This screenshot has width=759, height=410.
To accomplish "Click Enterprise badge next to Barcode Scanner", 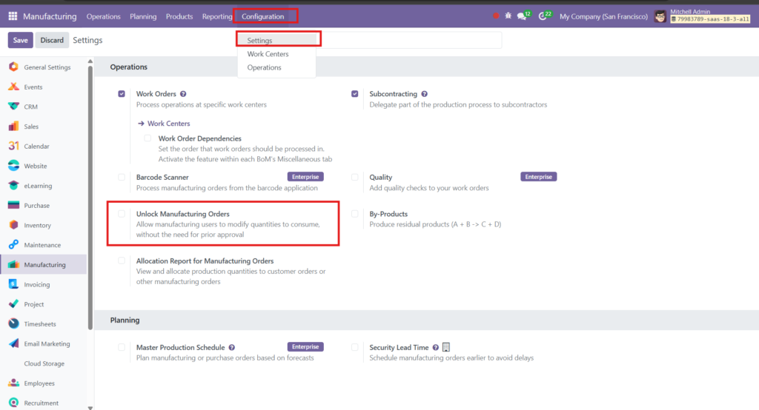I will (x=305, y=177).
